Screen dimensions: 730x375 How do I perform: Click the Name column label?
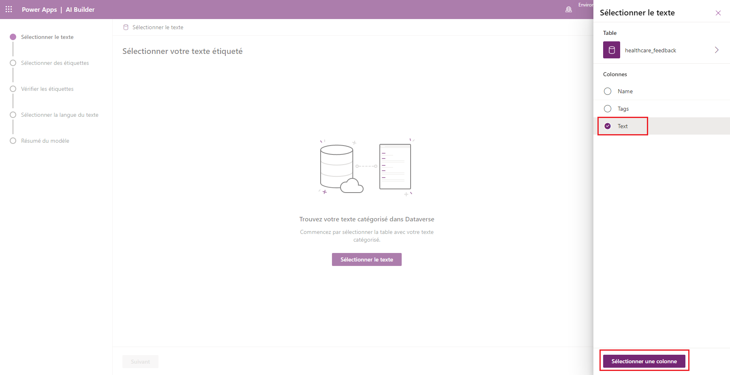[625, 91]
